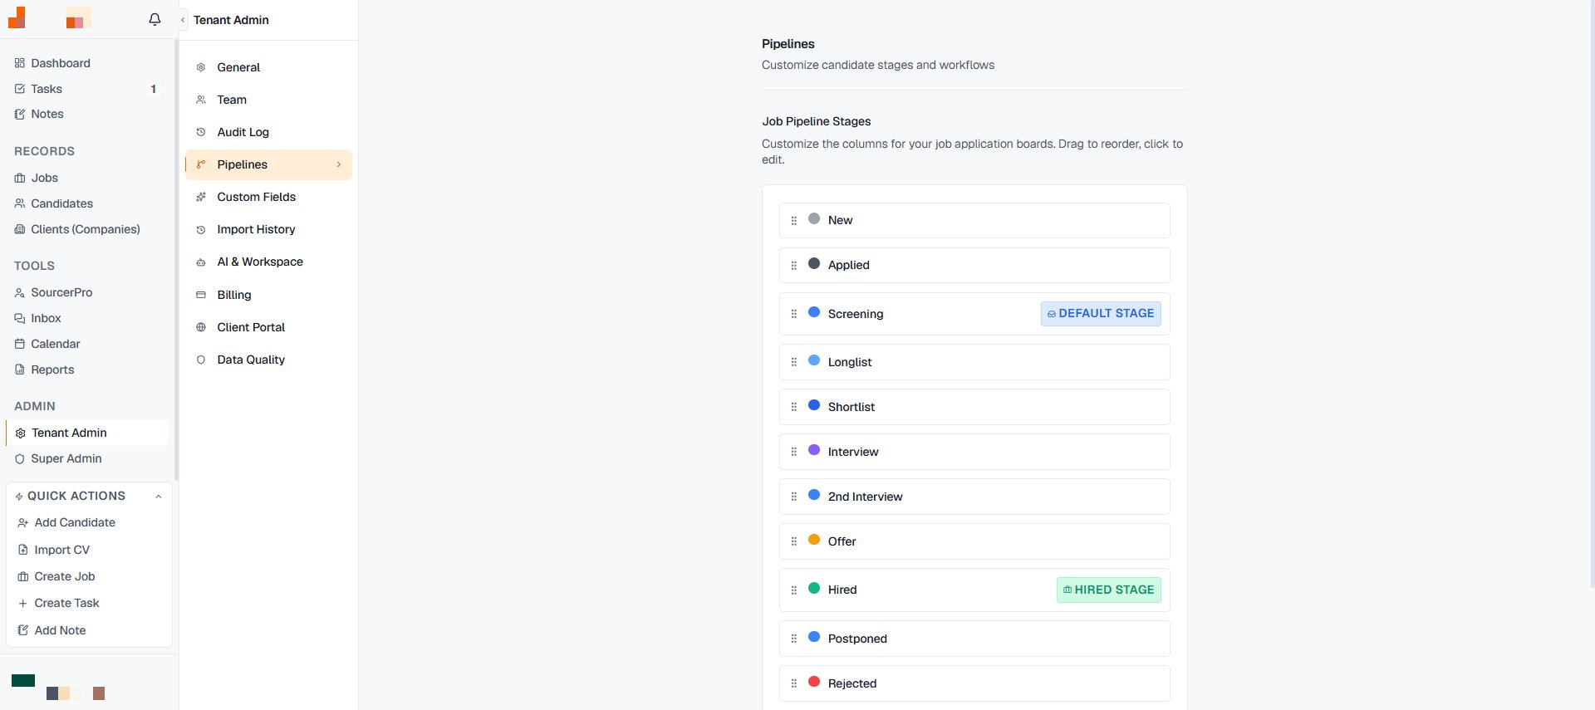Open Team settings
The height and width of the screenshot is (710, 1595).
tap(268, 100)
